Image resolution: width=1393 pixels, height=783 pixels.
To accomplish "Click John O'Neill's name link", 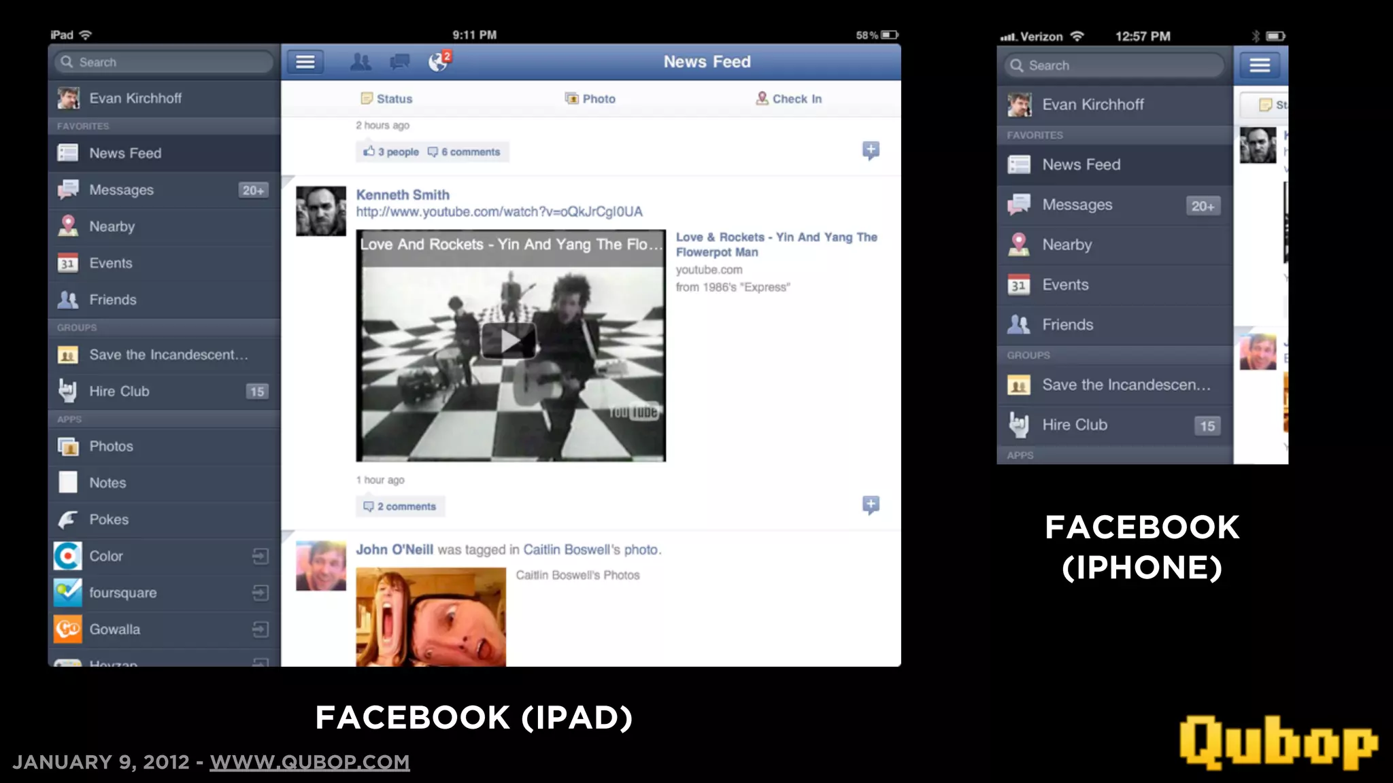I will 395,549.
